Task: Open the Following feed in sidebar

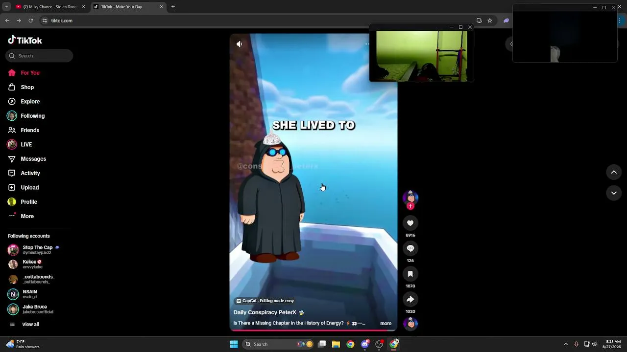Action: pos(32,116)
